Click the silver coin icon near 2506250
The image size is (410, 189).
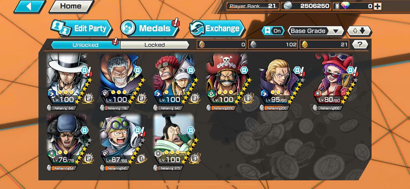[288, 6]
